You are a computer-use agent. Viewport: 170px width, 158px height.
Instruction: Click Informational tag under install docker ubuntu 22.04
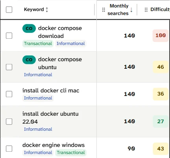(x=38, y=129)
